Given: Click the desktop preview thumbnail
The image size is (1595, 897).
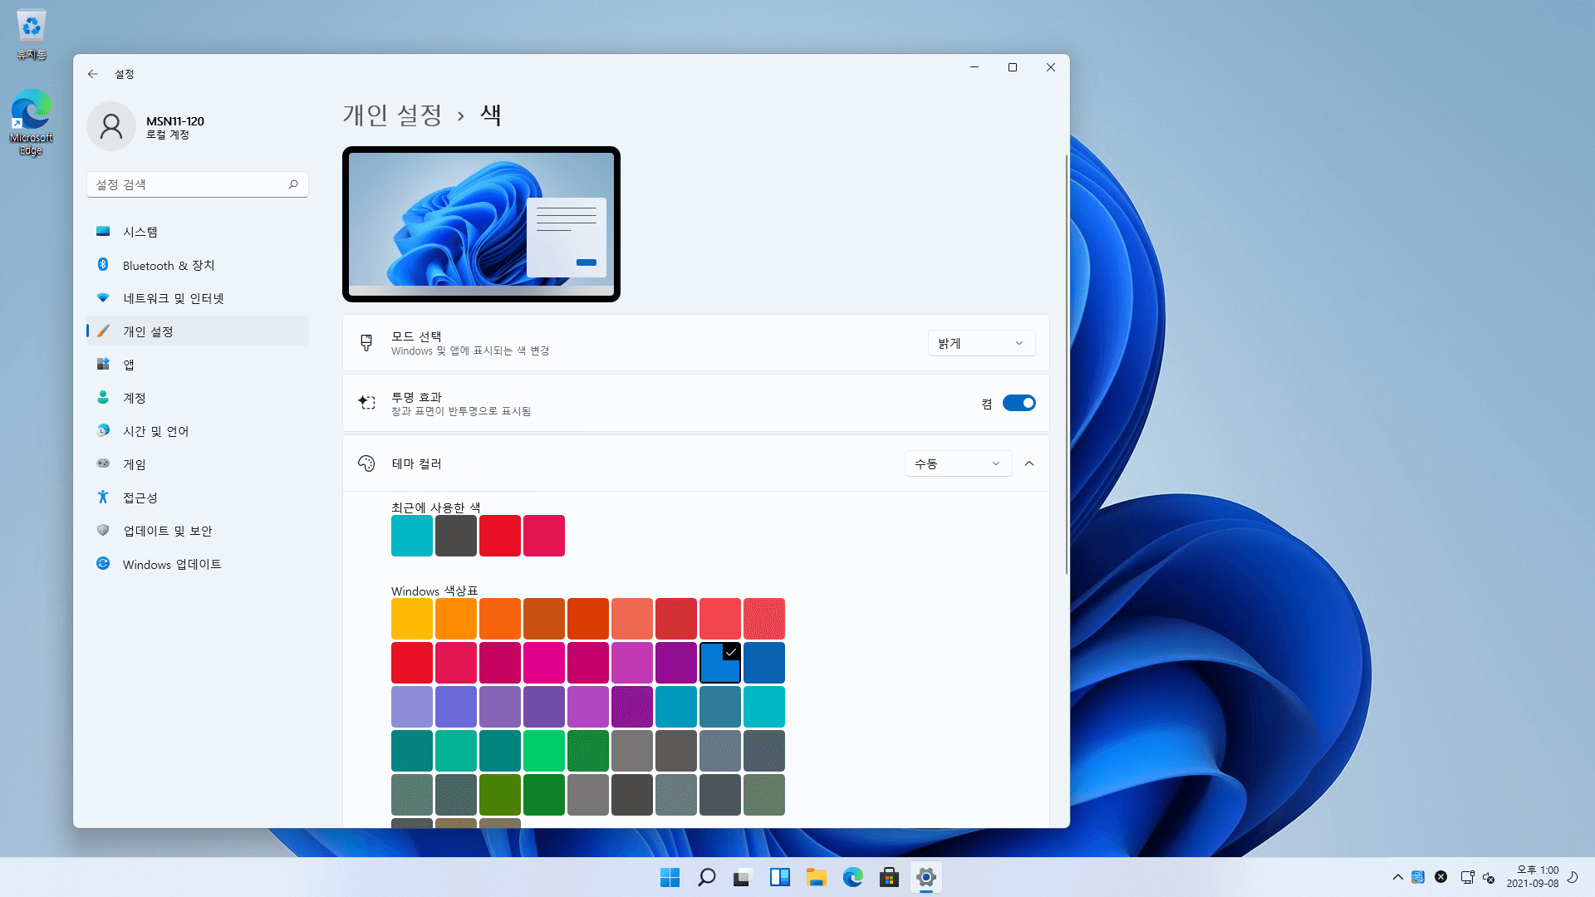Looking at the screenshot, I should tap(481, 224).
